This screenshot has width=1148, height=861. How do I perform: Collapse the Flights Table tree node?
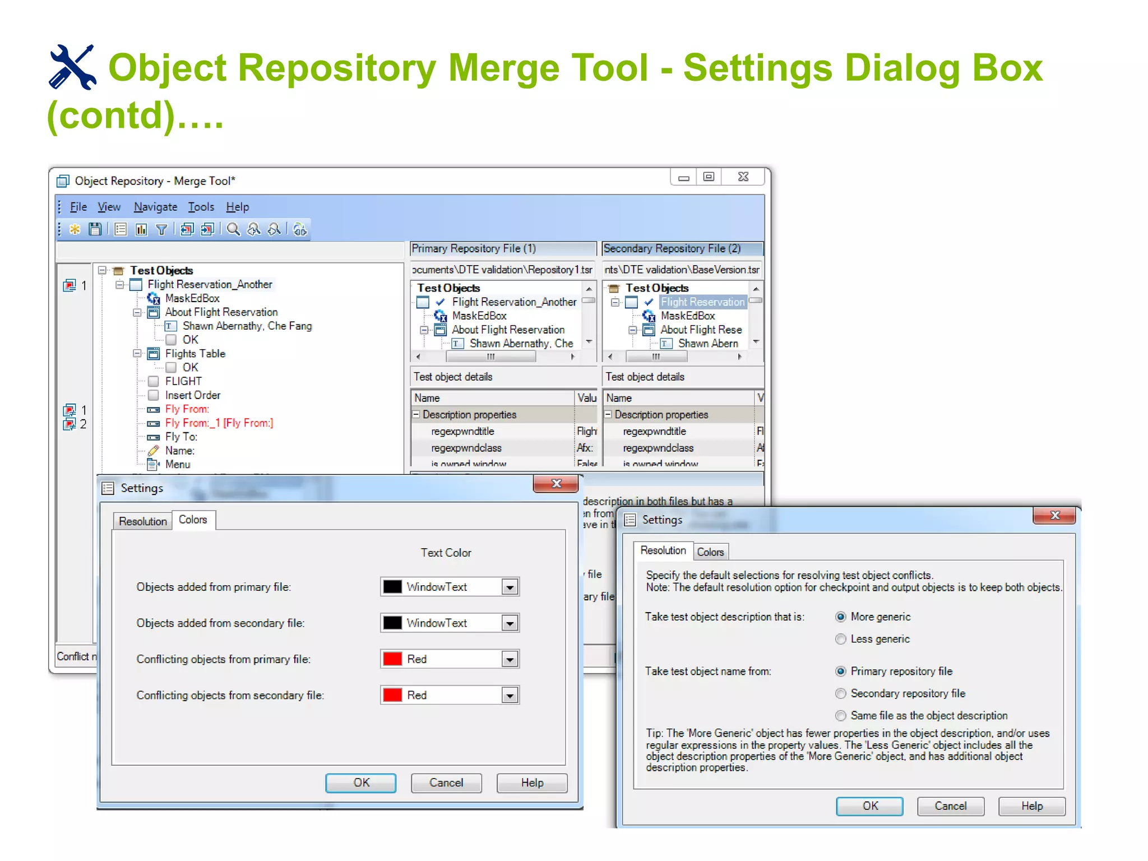(x=137, y=354)
